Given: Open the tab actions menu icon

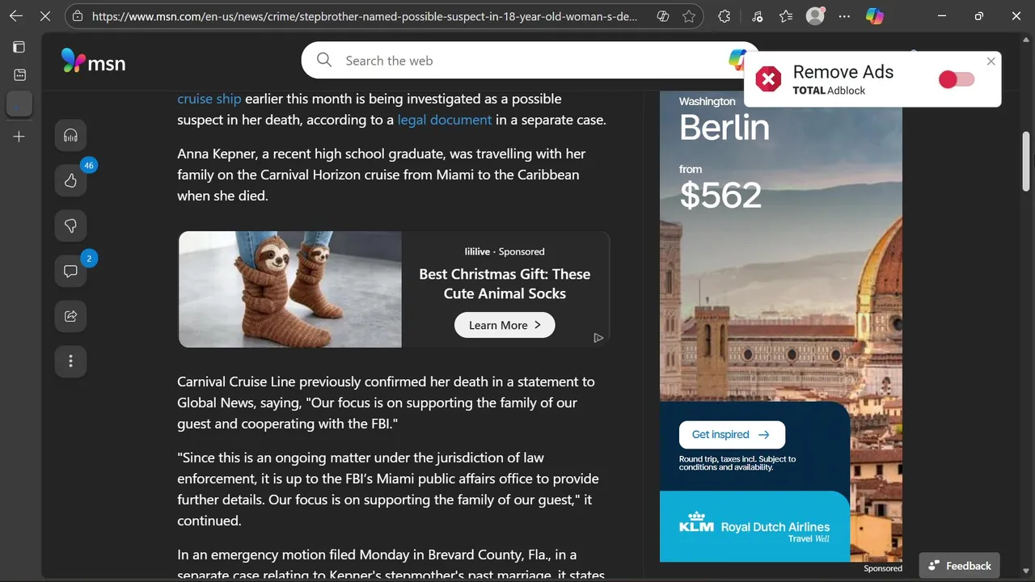Looking at the screenshot, I should pyautogui.click(x=19, y=47).
